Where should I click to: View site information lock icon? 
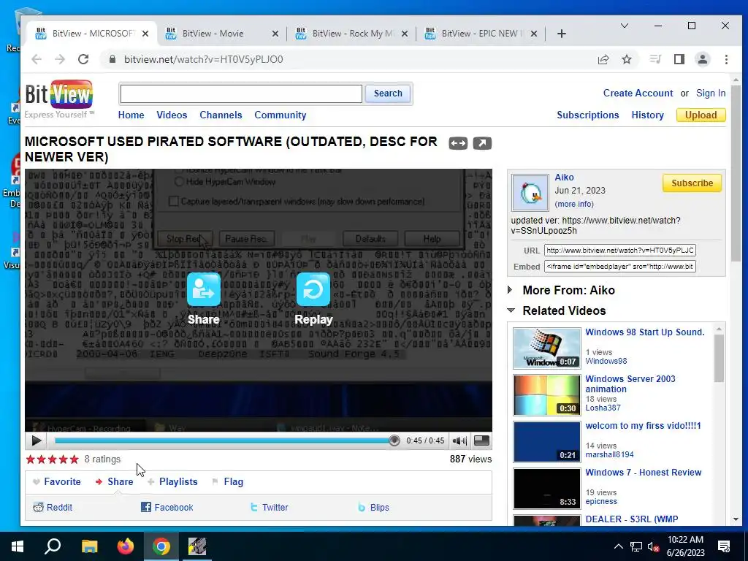(x=112, y=59)
